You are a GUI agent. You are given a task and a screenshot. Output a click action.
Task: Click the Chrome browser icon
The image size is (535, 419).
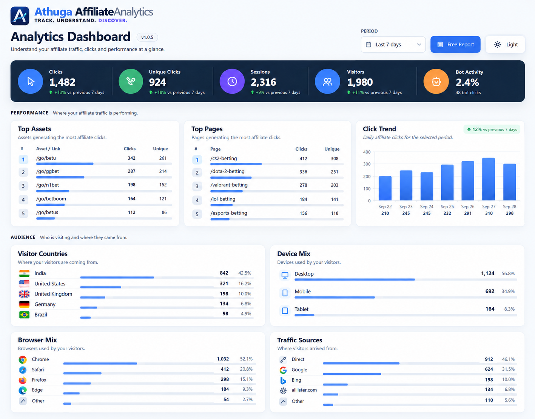coord(23,360)
